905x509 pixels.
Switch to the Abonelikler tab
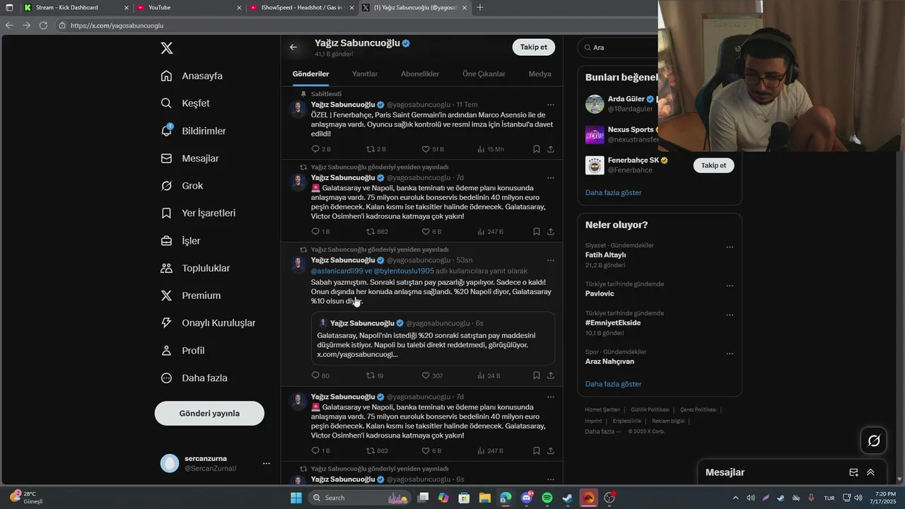(420, 74)
